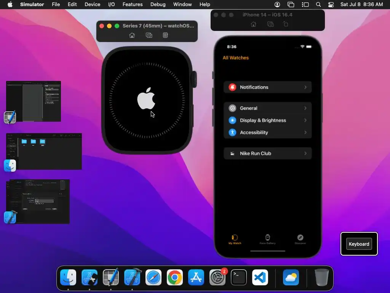Click the iPhone 14 – iOS 16.4 window title

[267, 15]
